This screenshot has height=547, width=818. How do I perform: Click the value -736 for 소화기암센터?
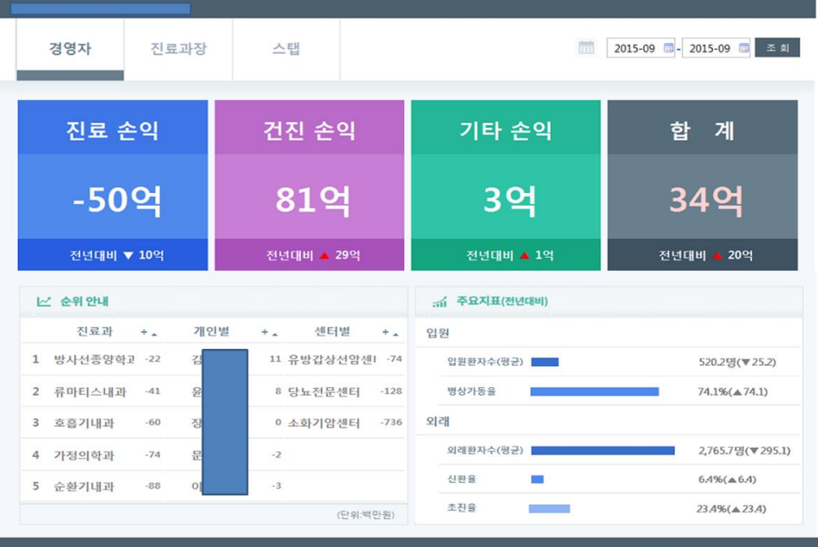point(391,423)
